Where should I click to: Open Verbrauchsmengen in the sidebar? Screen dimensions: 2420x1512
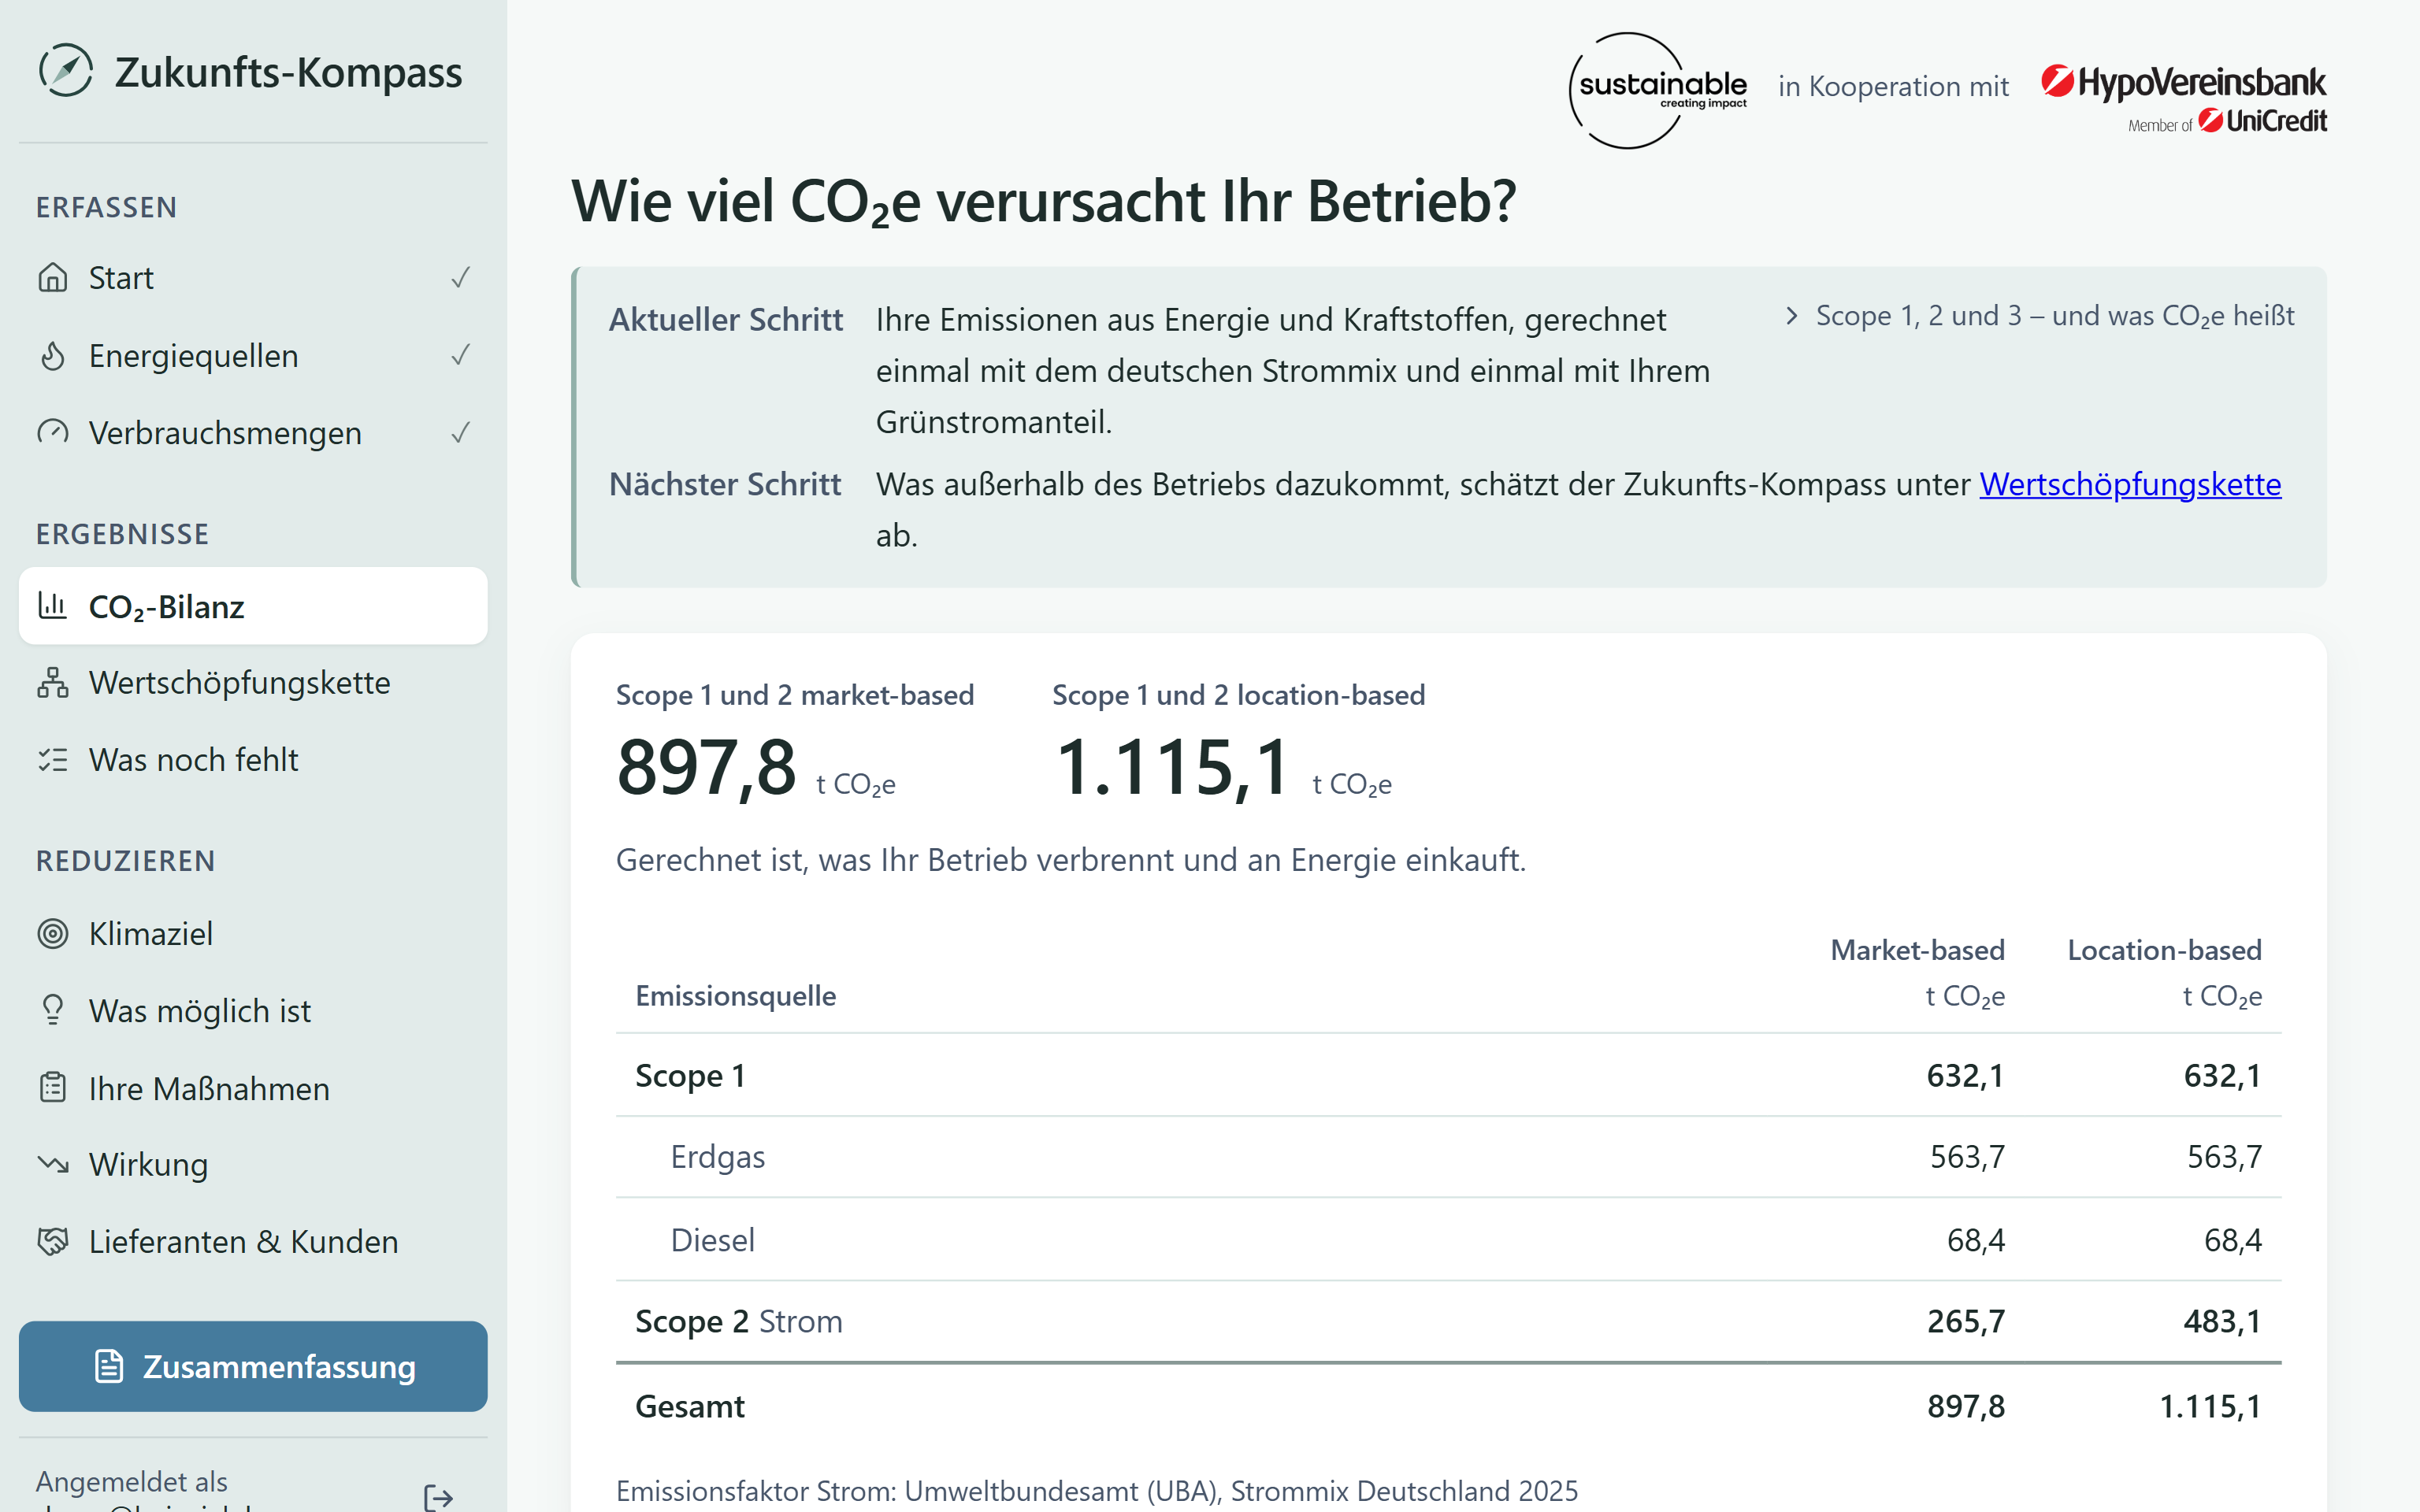tap(253, 432)
